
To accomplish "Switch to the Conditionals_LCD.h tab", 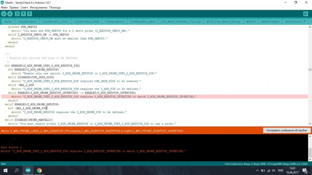I will (x=55, y=21).
